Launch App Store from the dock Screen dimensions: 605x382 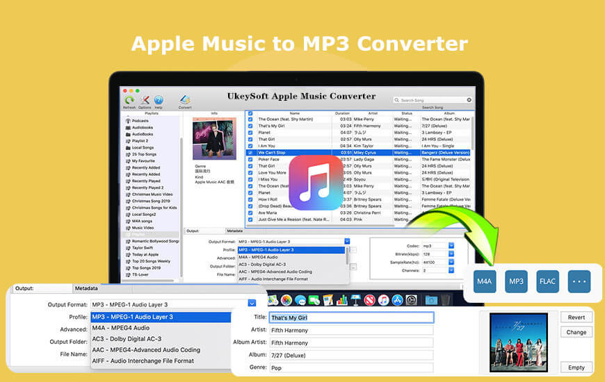pos(397,300)
